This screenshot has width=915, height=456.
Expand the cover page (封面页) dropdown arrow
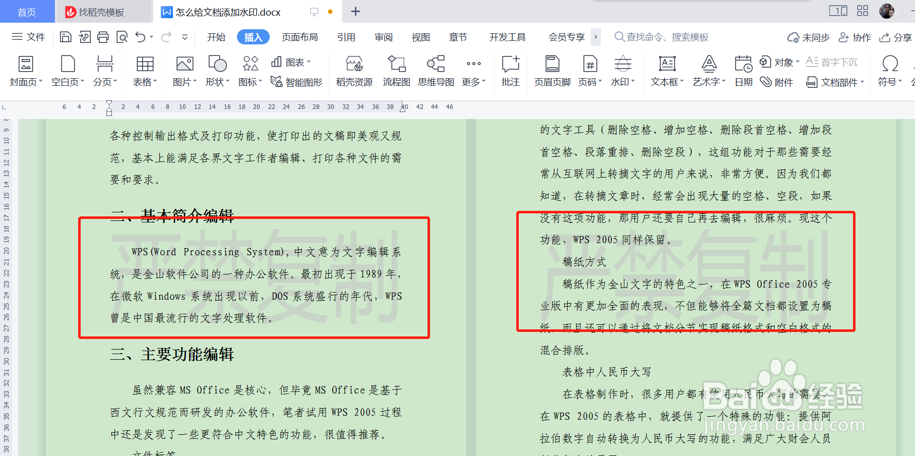(x=40, y=81)
